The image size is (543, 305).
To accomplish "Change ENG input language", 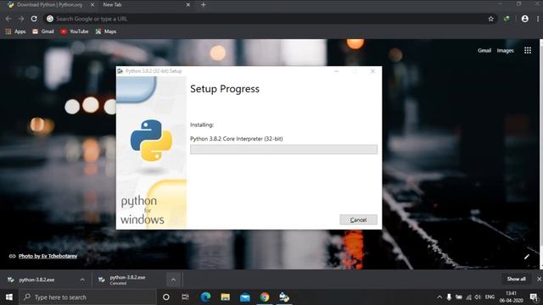I will (490, 297).
